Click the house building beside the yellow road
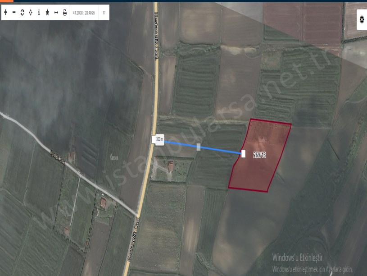Viewport: 367px width, 276px height. pos(171,166)
